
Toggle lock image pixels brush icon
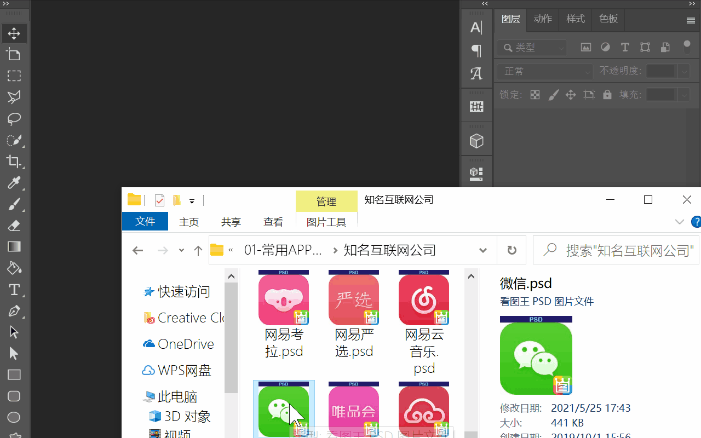[553, 95]
